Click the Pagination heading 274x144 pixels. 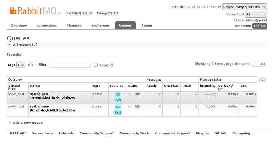[x=15, y=54]
